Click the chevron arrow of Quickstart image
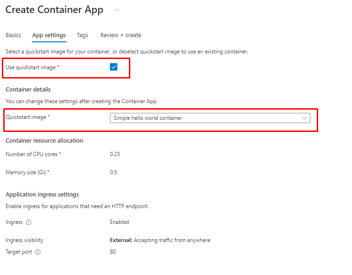This screenshot has width=352, height=275. (x=305, y=118)
